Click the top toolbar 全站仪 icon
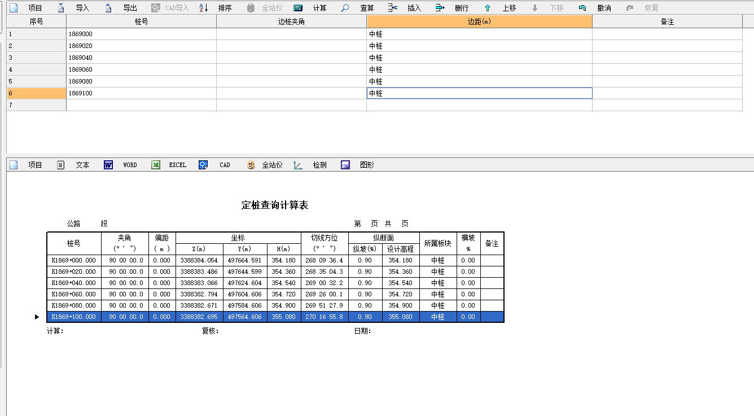 [251, 8]
